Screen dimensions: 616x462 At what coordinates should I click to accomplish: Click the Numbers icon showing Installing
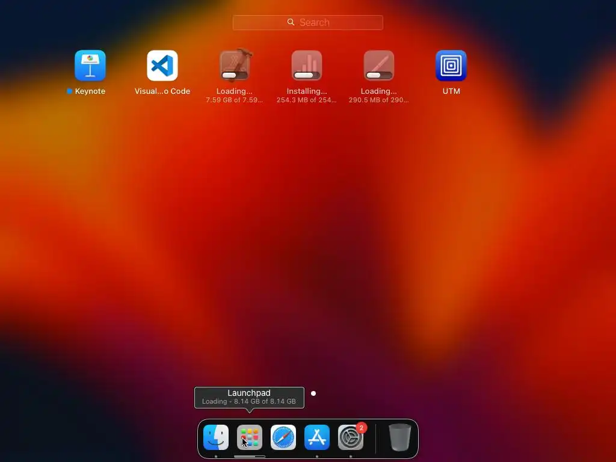(307, 65)
